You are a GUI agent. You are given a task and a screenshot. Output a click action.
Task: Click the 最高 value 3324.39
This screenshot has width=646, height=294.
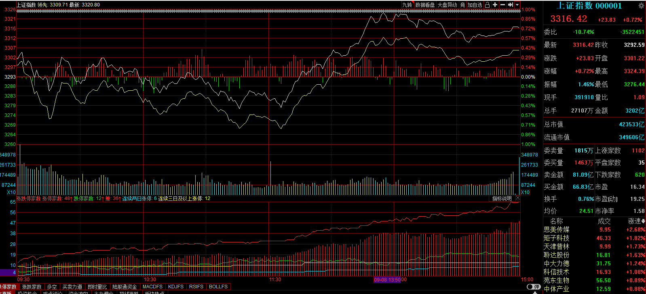pyautogui.click(x=634, y=71)
